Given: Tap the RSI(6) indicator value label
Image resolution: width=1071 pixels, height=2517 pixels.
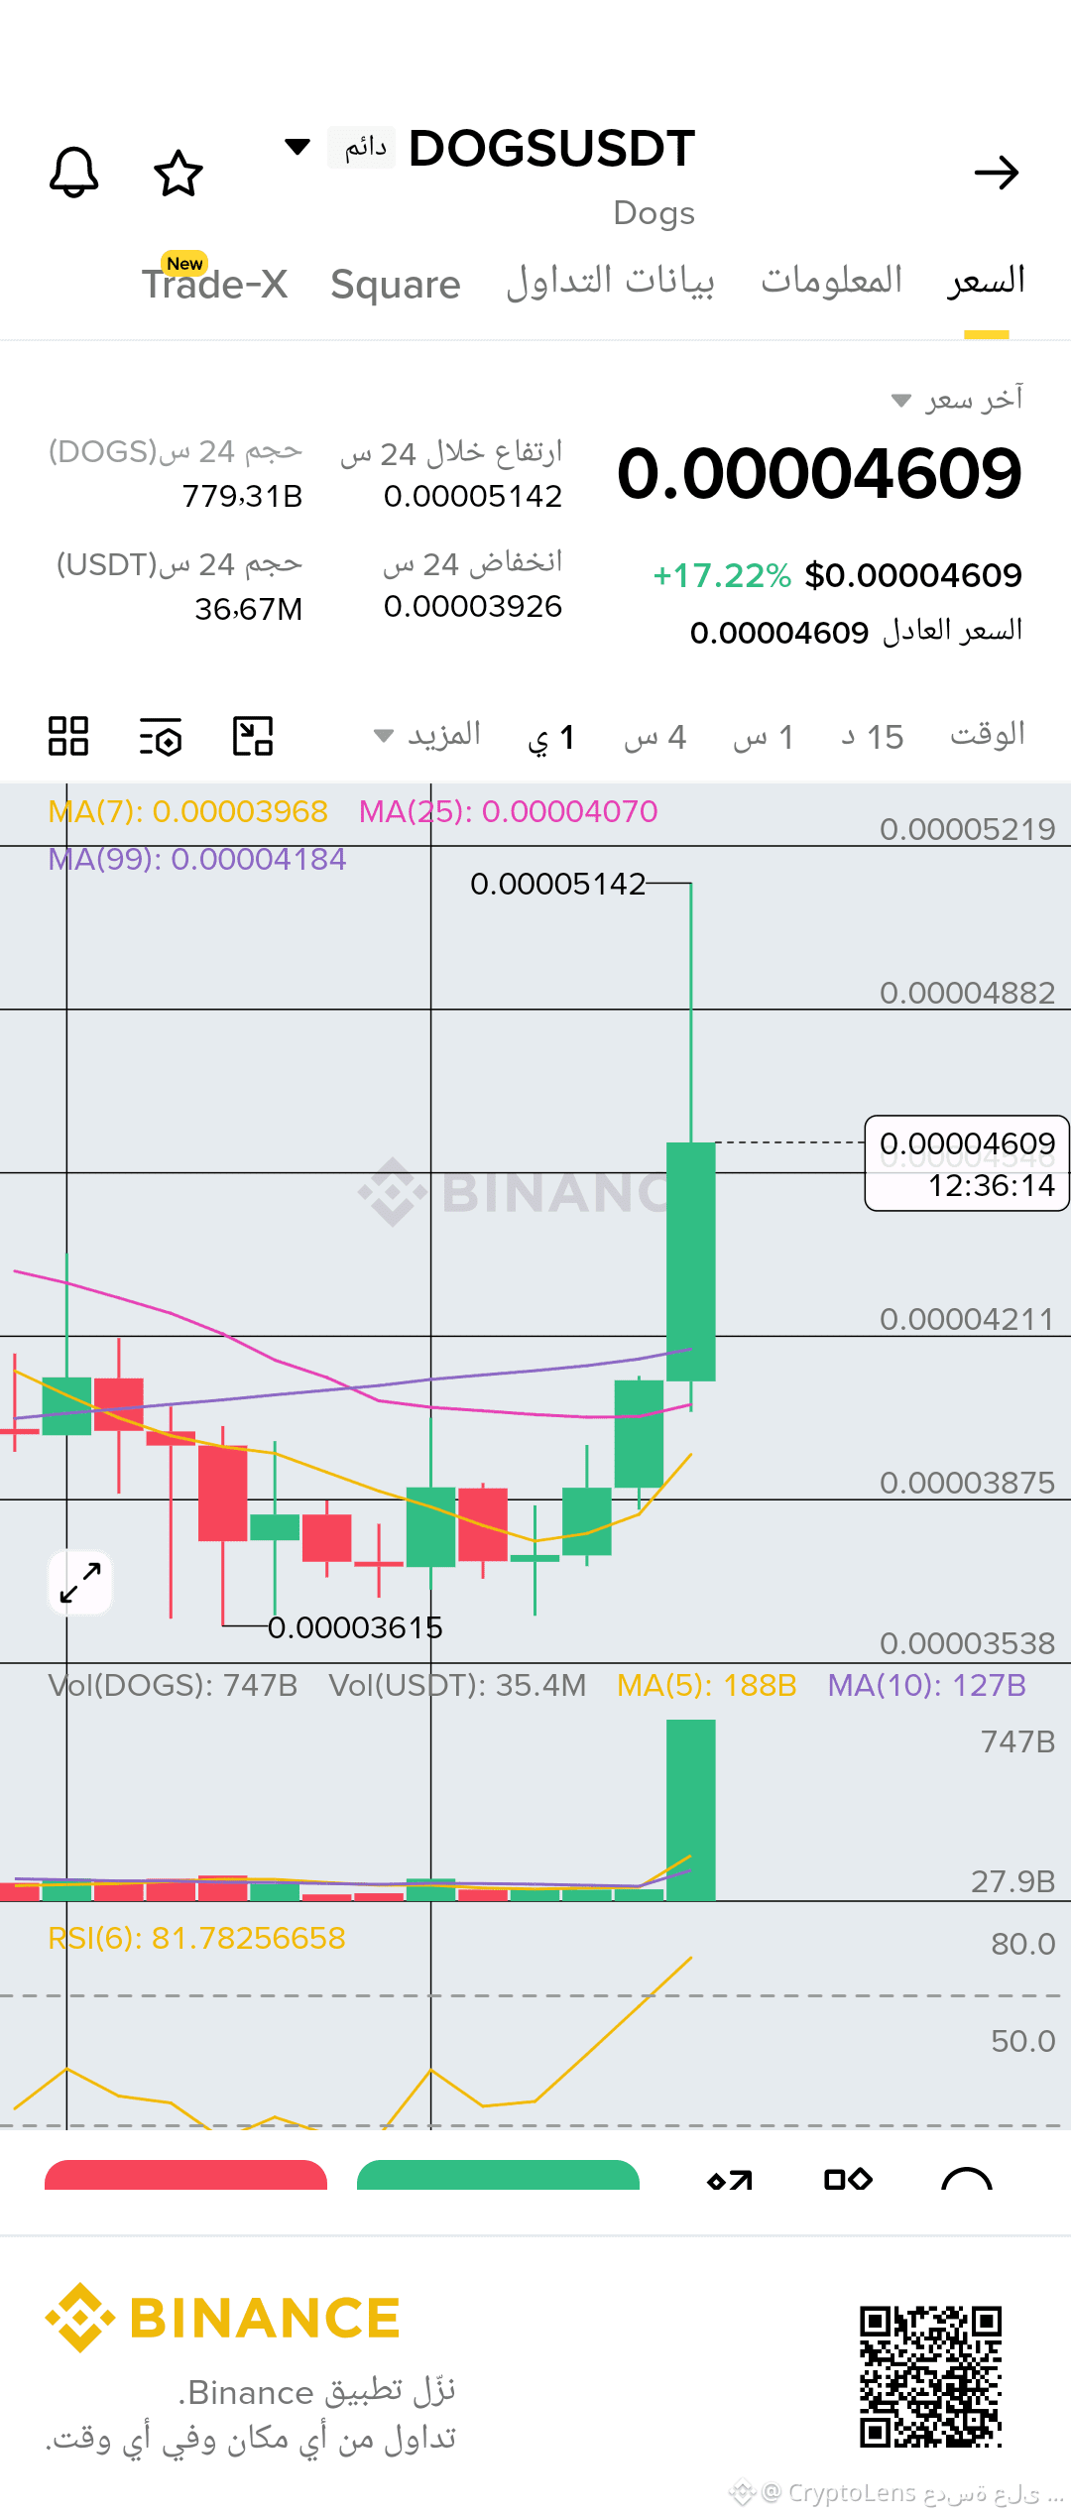Looking at the screenshot, I should (196, 1938).
